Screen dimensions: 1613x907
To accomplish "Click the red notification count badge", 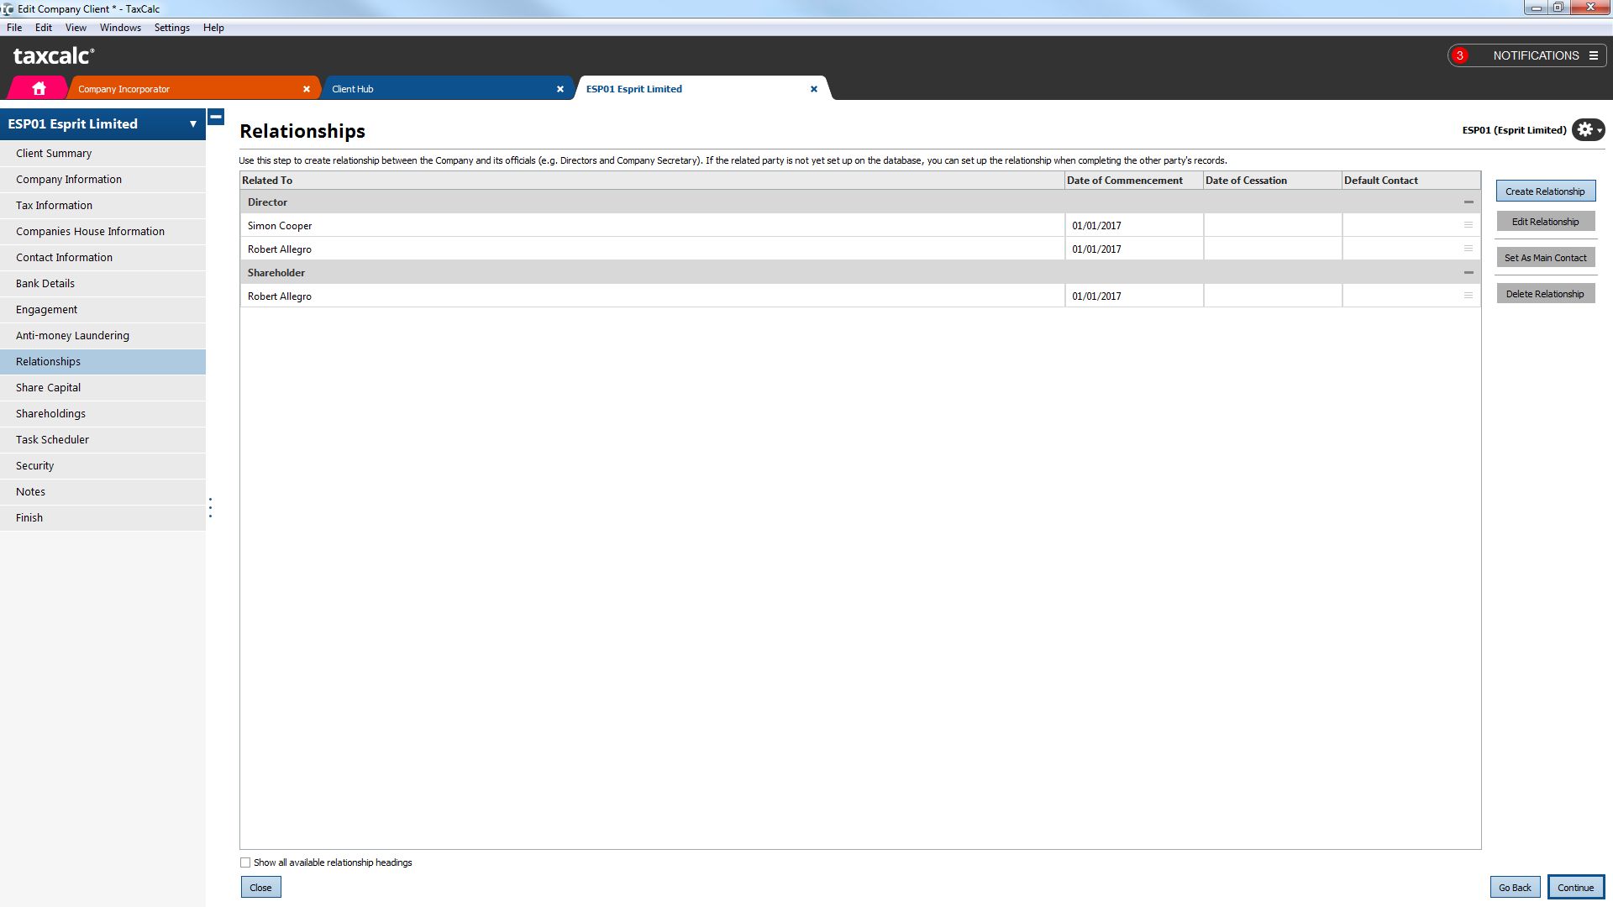I will tap(1460, 55).
